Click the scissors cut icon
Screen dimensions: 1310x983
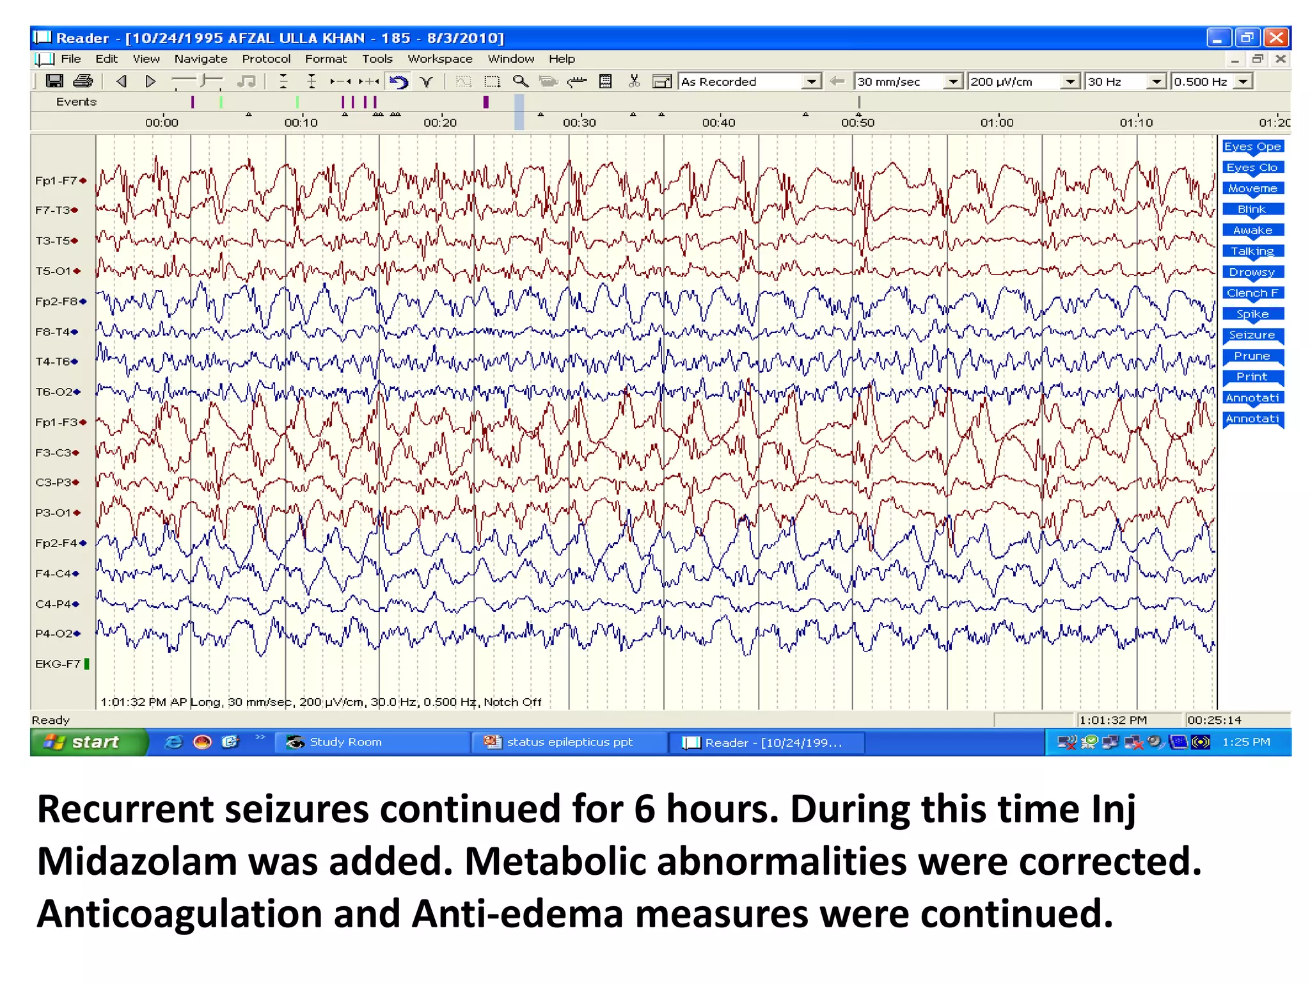634,81
